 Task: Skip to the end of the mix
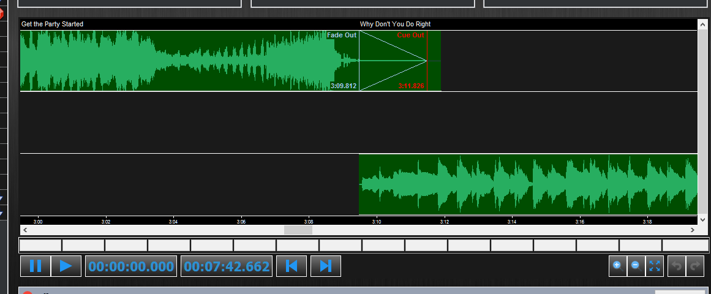[x=326, y=266]
